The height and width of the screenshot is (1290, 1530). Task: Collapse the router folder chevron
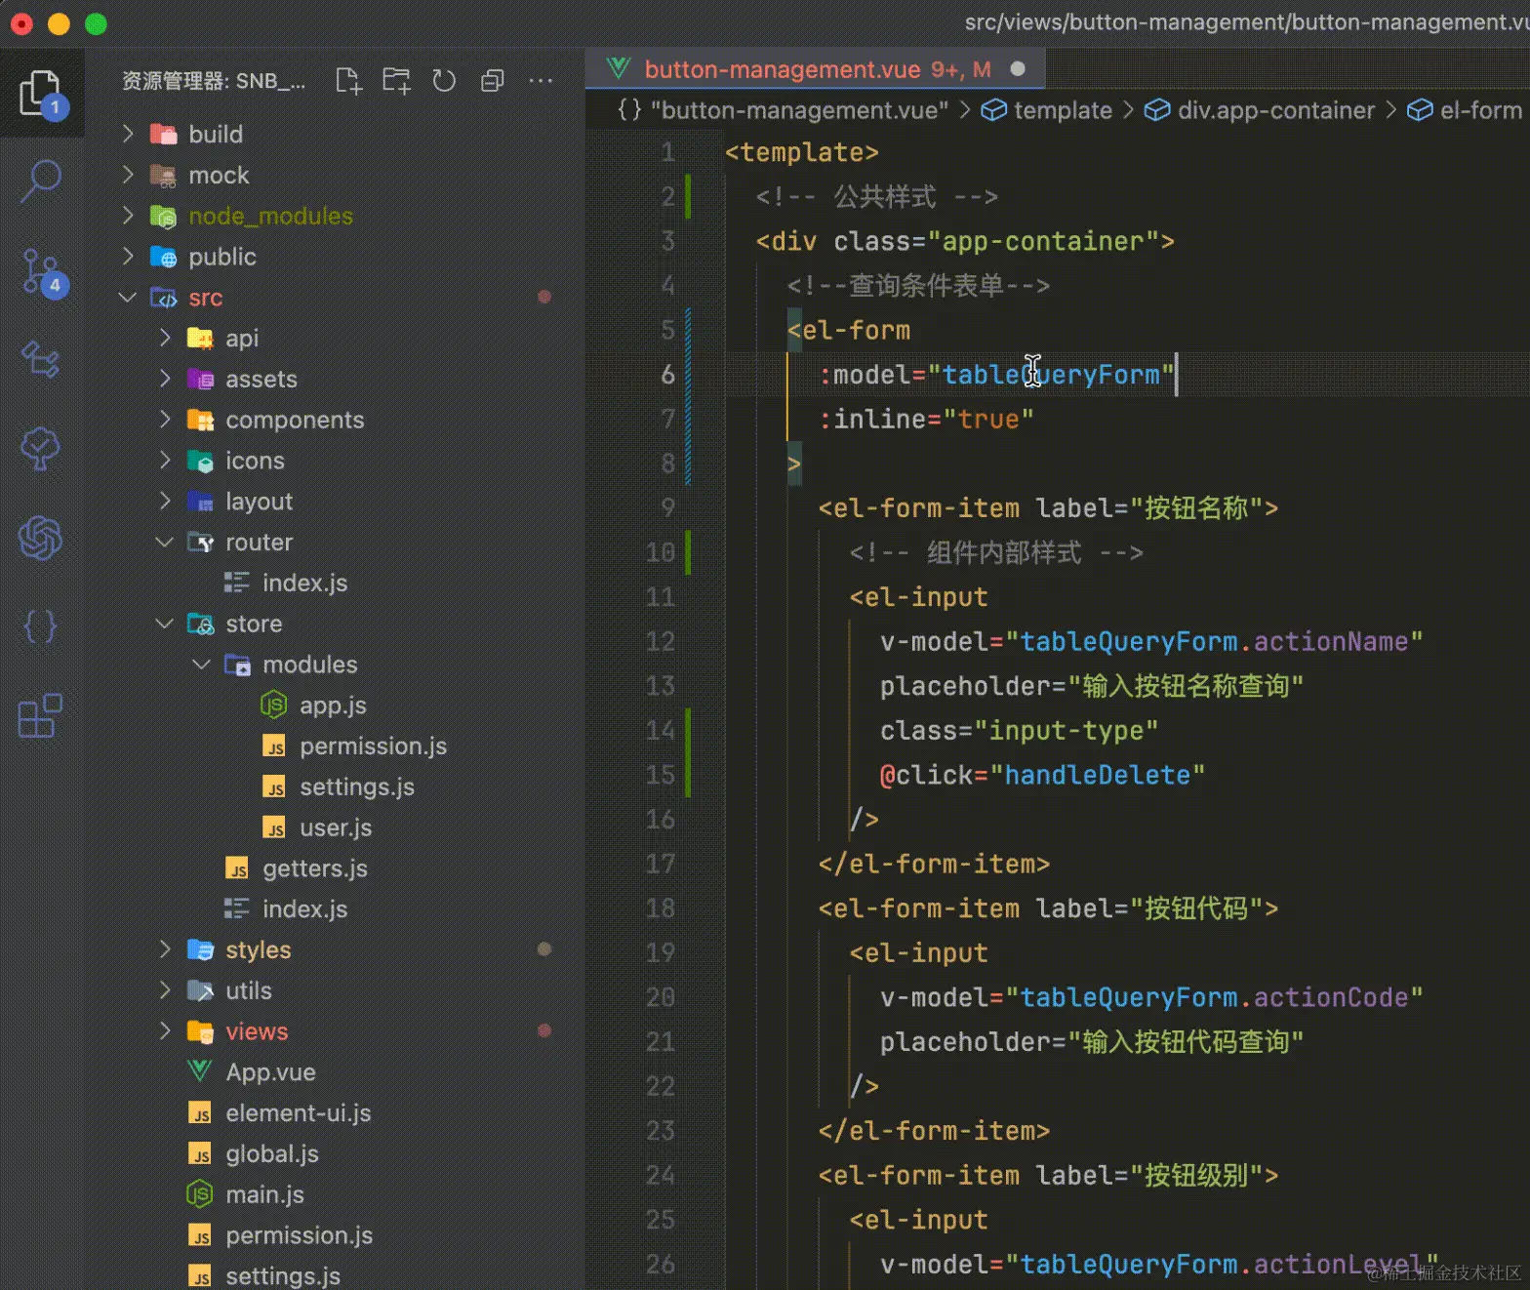[164, 542]
